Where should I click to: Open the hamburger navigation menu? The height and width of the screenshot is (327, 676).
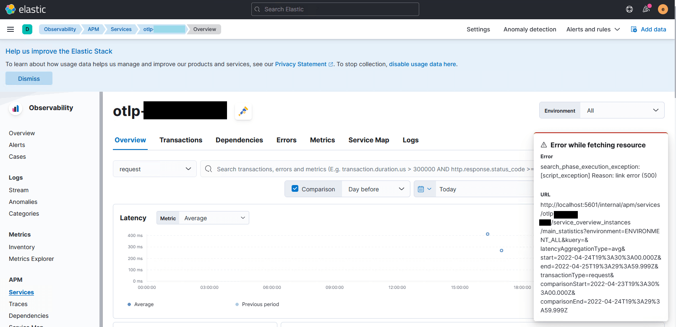(10, 29)
